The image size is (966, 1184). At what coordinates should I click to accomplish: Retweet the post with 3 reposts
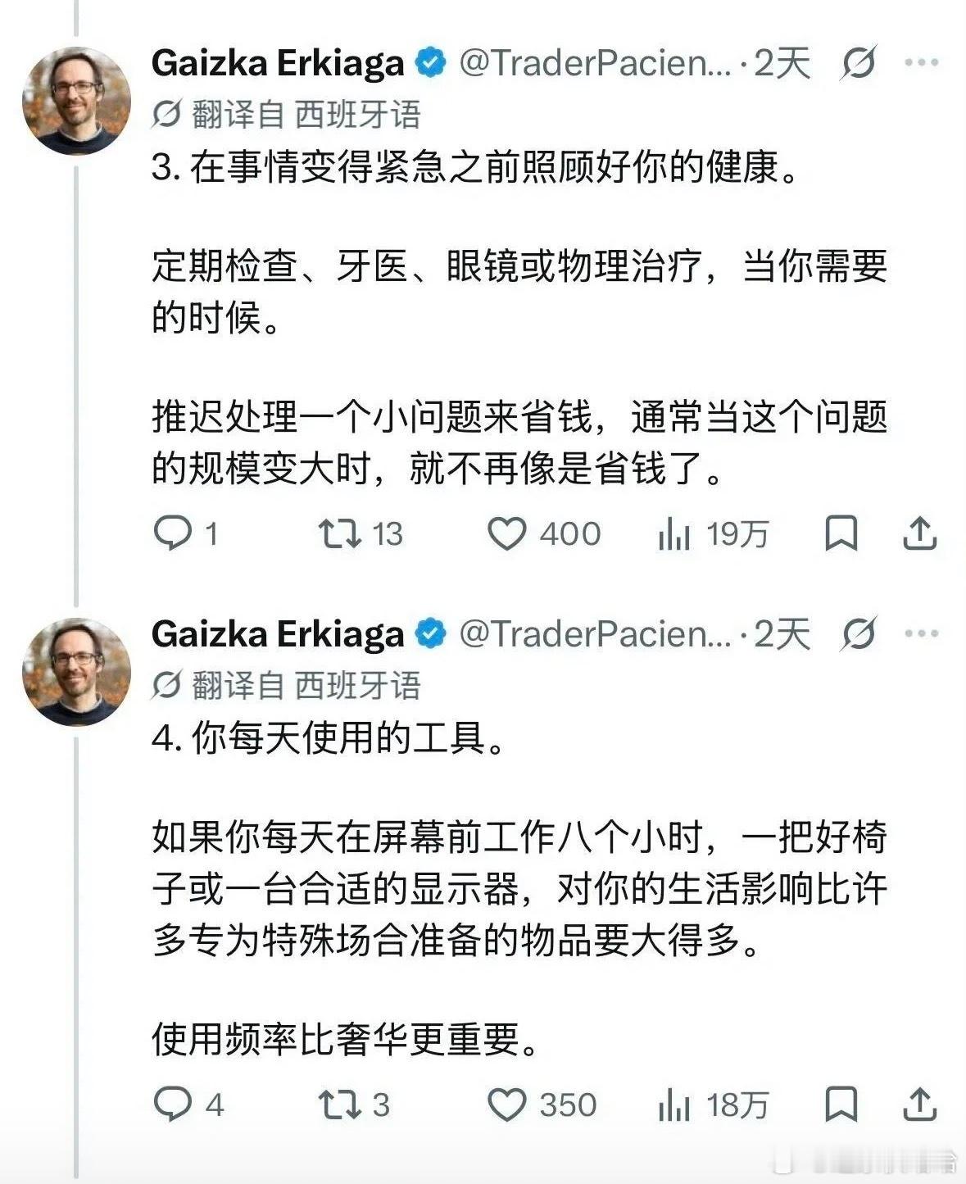click(x=354, y=1105)
